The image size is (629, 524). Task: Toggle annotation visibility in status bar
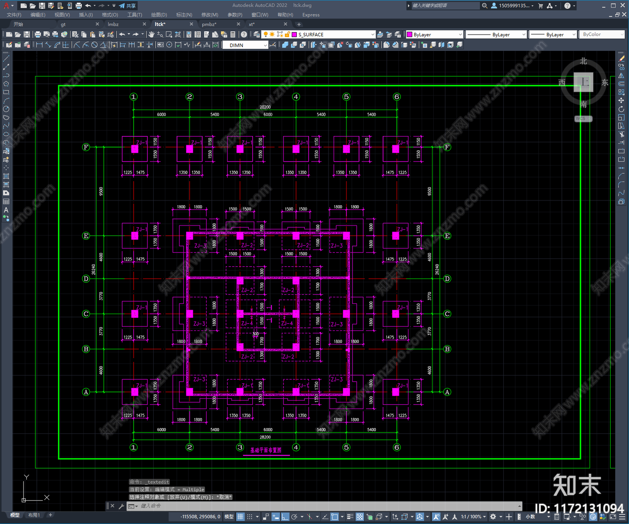pyautogui.click(x=436, y=517)
